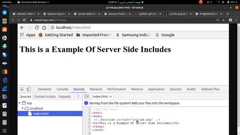The height and width of the screenshot is (135, 240).
Task: Click the Apps grid bookmark icon
Action: [22, 35]
